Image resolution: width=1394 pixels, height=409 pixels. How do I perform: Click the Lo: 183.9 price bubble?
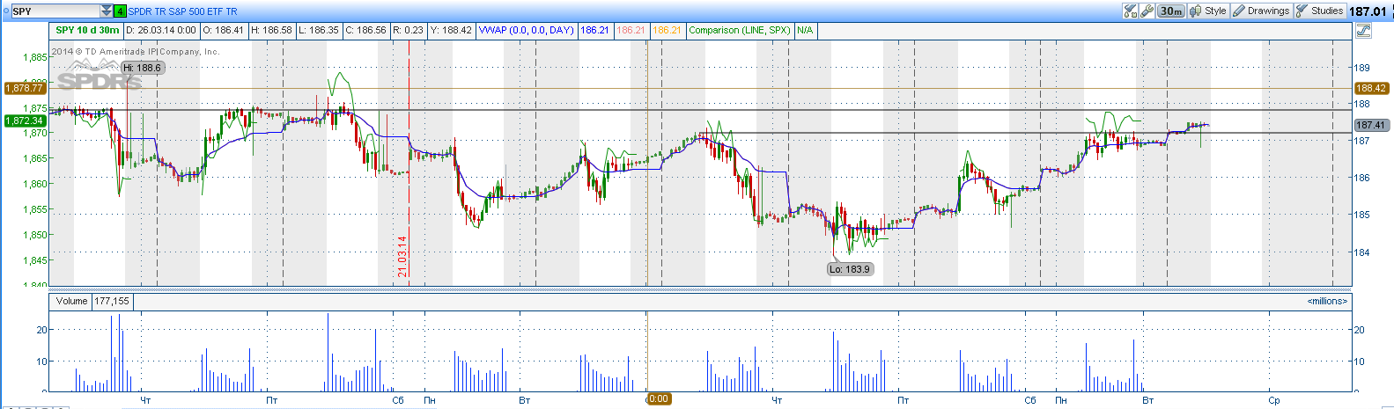[x=850, y=269]
